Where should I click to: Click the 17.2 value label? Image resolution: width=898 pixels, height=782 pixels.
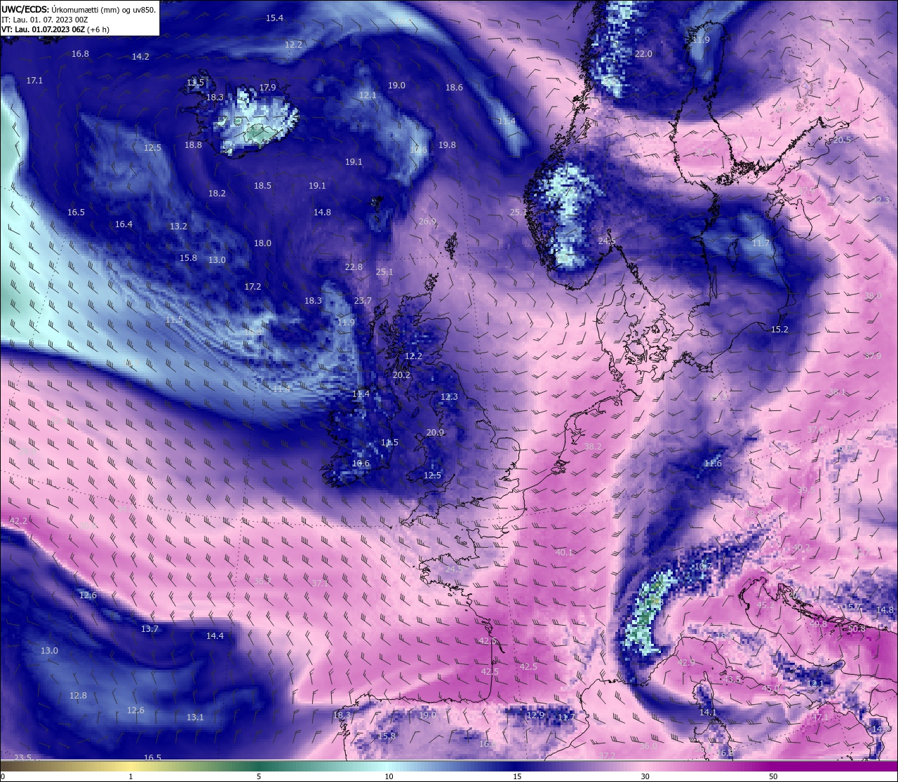click(253, 287)
